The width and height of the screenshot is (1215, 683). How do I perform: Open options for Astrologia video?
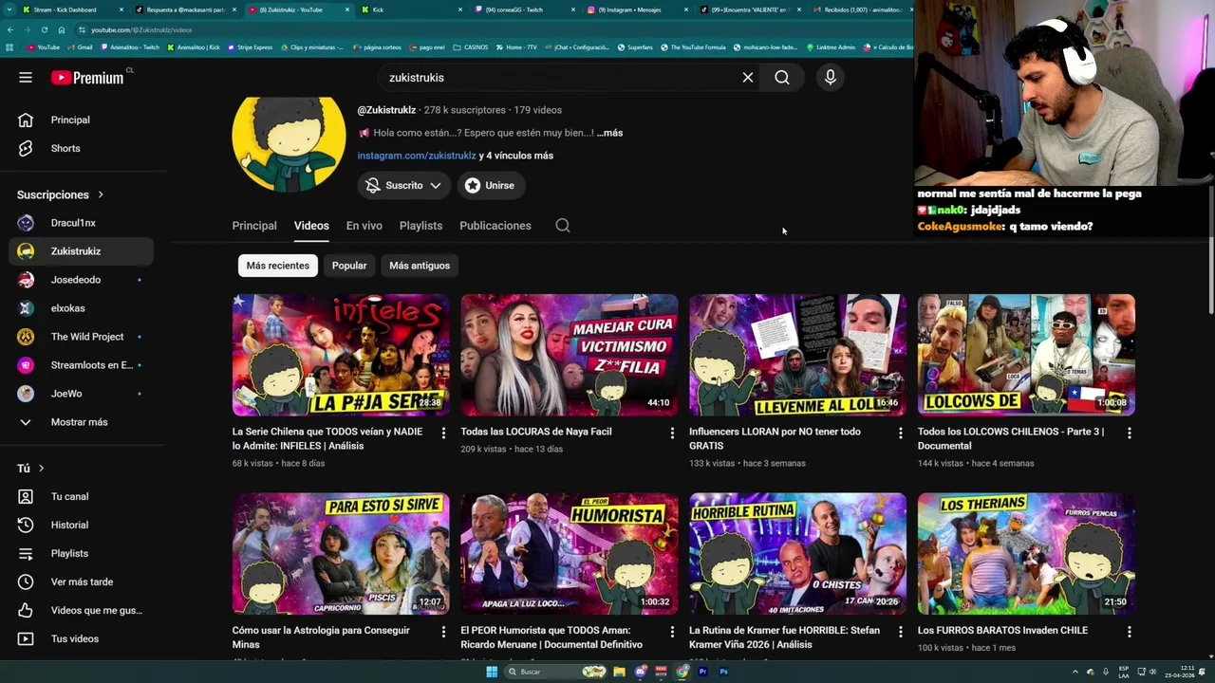[443, 632]
